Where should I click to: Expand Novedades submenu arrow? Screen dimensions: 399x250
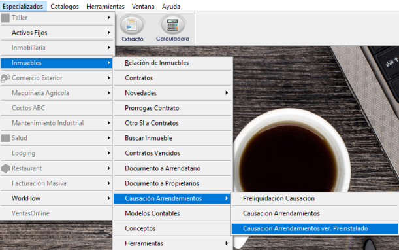tap(227, 93)
